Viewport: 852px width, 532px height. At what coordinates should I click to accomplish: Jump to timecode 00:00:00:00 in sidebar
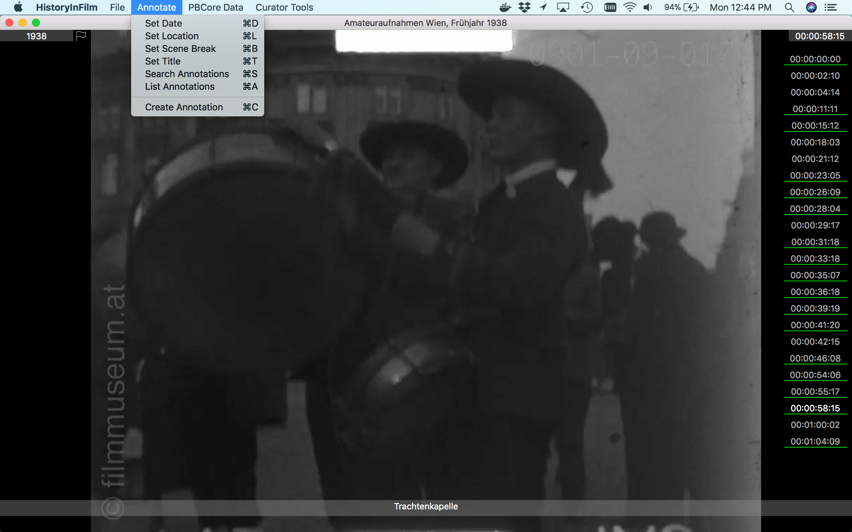tap(815, 59)
